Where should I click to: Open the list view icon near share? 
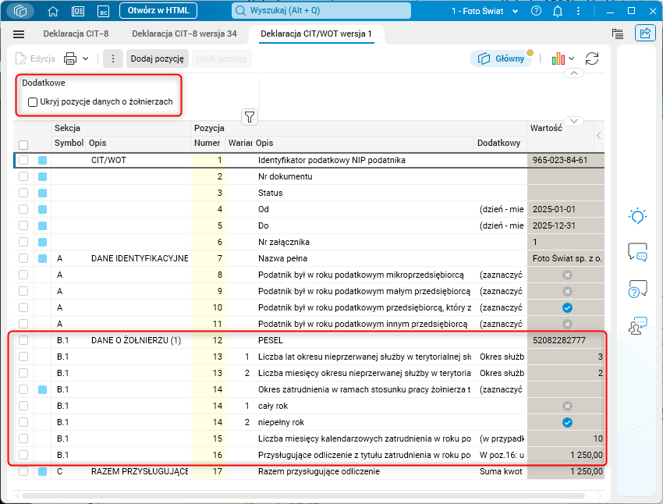618,34
